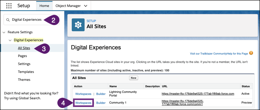The height and width of the screenshot is (110, 260).
Task: Click the Action column header
Action: point(78,86)
